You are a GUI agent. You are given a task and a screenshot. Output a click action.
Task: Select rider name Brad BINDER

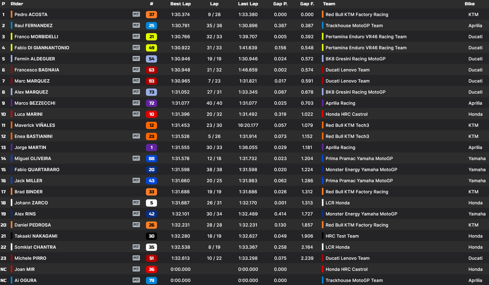point(29,192)
